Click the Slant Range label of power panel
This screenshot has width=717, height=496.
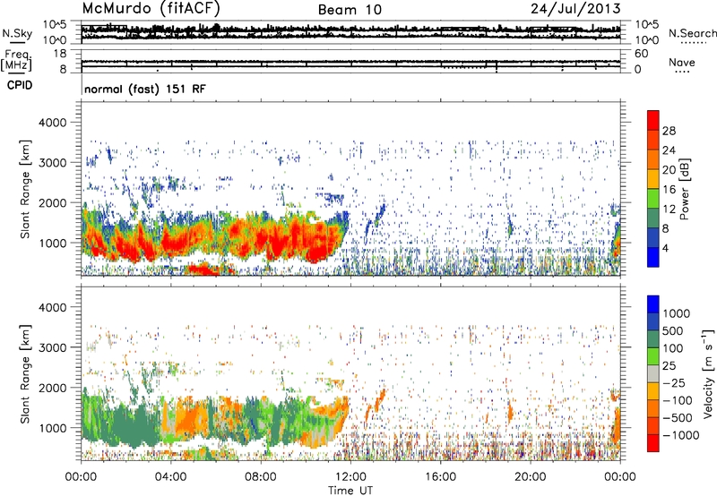[x=25, y=189]
